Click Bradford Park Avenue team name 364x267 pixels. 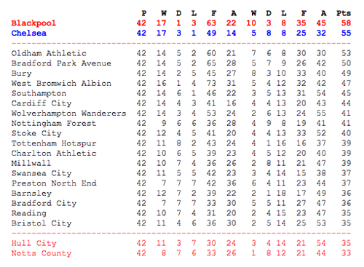coord(61,63)
